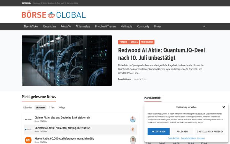Open author avatar beside Rheinmetall article
The height and width of the screenshot is (144, 230).
click(133, 130)
